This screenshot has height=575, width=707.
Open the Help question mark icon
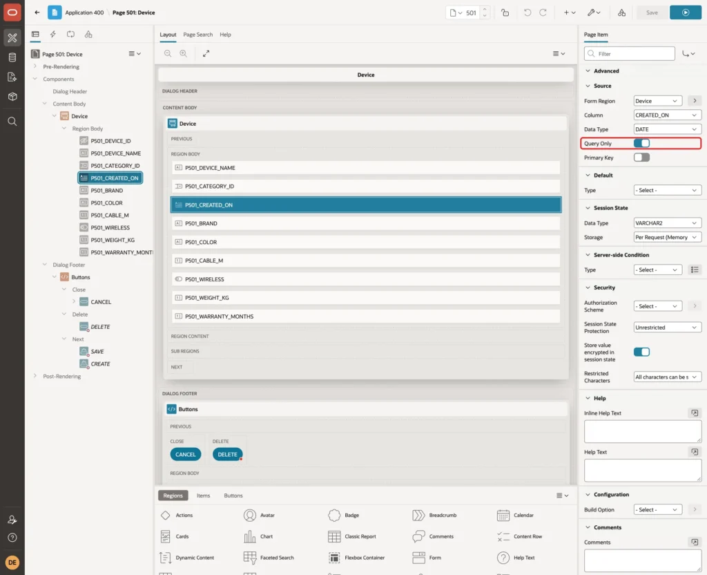[12, 538]
